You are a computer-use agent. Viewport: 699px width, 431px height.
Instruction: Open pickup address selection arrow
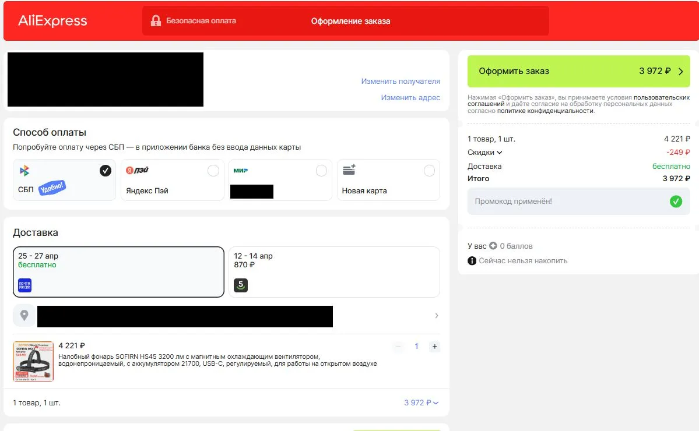437,316
